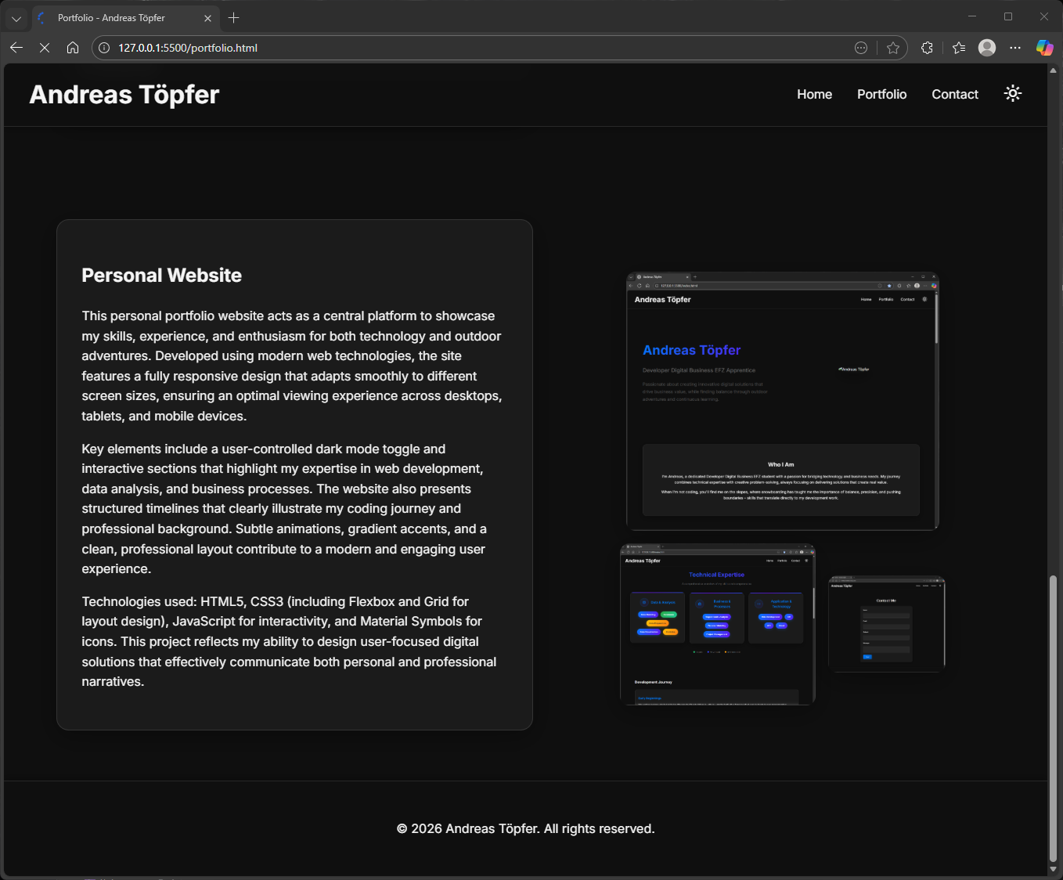Viewport: 1063px width, 880px height.
Task: Open the Contact Me screenshot thumbnail
Action: [887, 624]
